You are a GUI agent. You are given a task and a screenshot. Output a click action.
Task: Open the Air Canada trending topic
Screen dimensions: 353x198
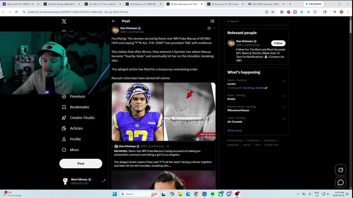(x=235, y=122)
